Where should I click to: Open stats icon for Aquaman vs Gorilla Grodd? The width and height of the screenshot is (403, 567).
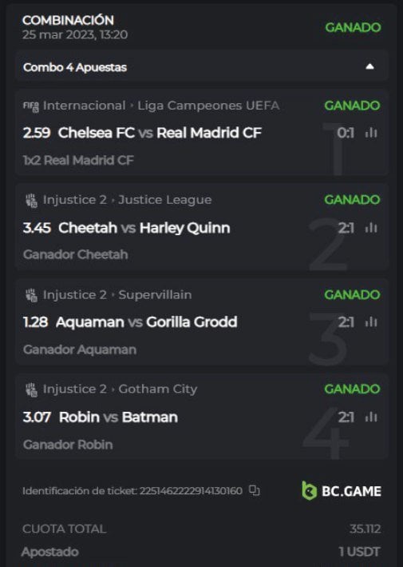371,321
